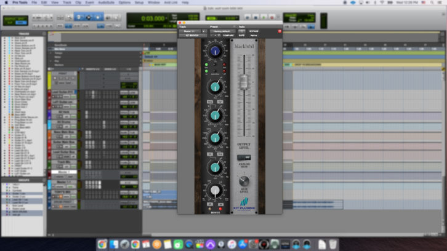This screenshot has width=447, height=251.
Task: Click the Spotlight search icon in the menu bar
Action: point(432,2)
